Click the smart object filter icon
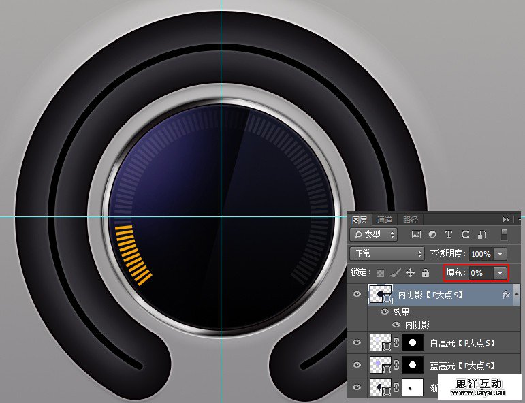 tap(481, 235)
